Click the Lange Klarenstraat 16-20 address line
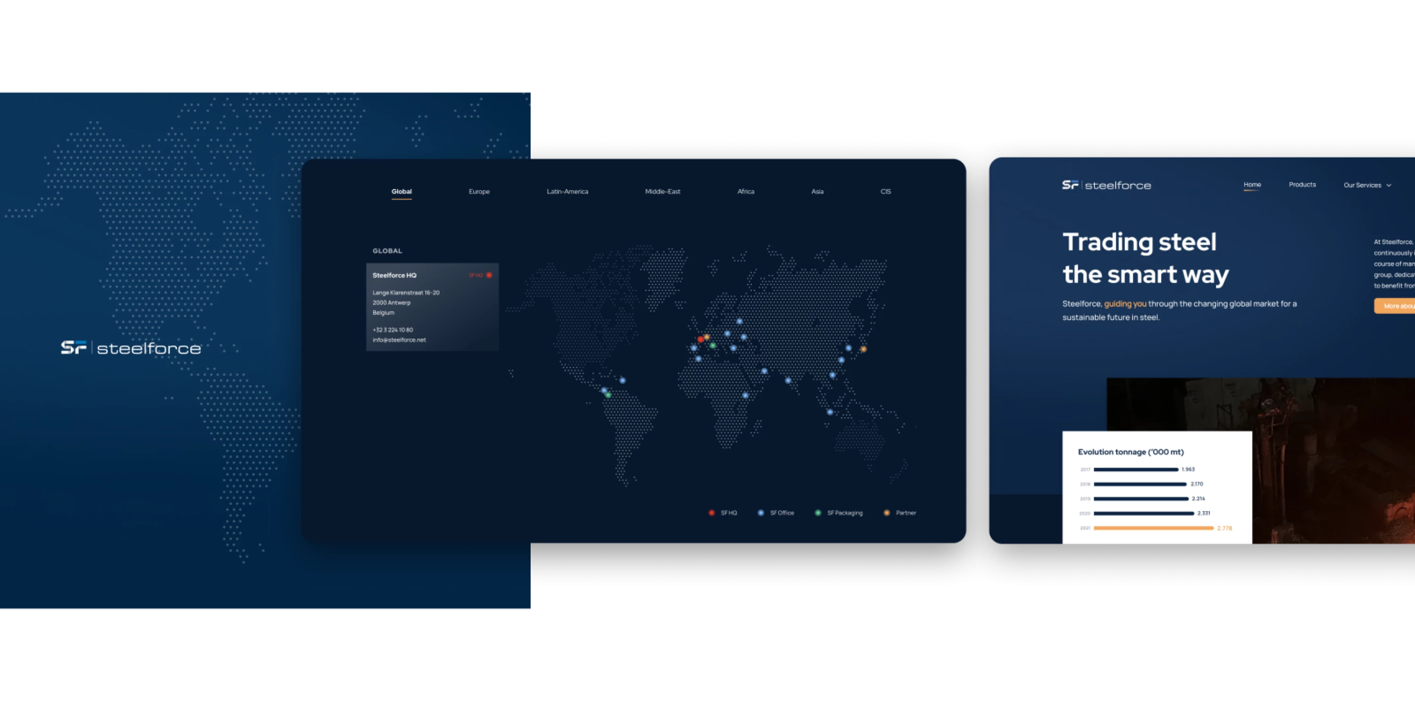This screenshot has width=1415, height=702. point(406,293)
